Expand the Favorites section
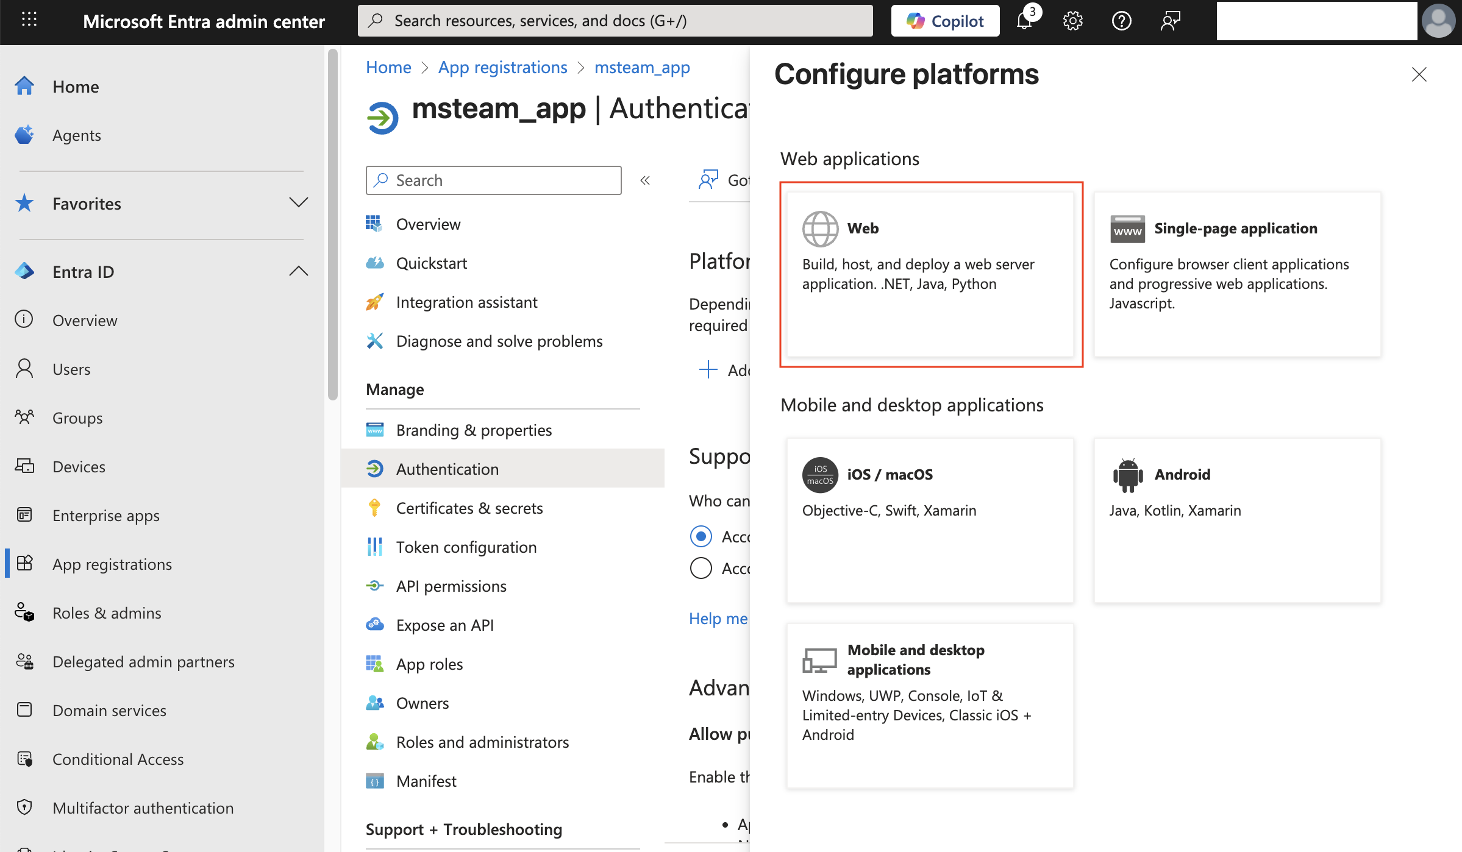 tap(298, 203)
